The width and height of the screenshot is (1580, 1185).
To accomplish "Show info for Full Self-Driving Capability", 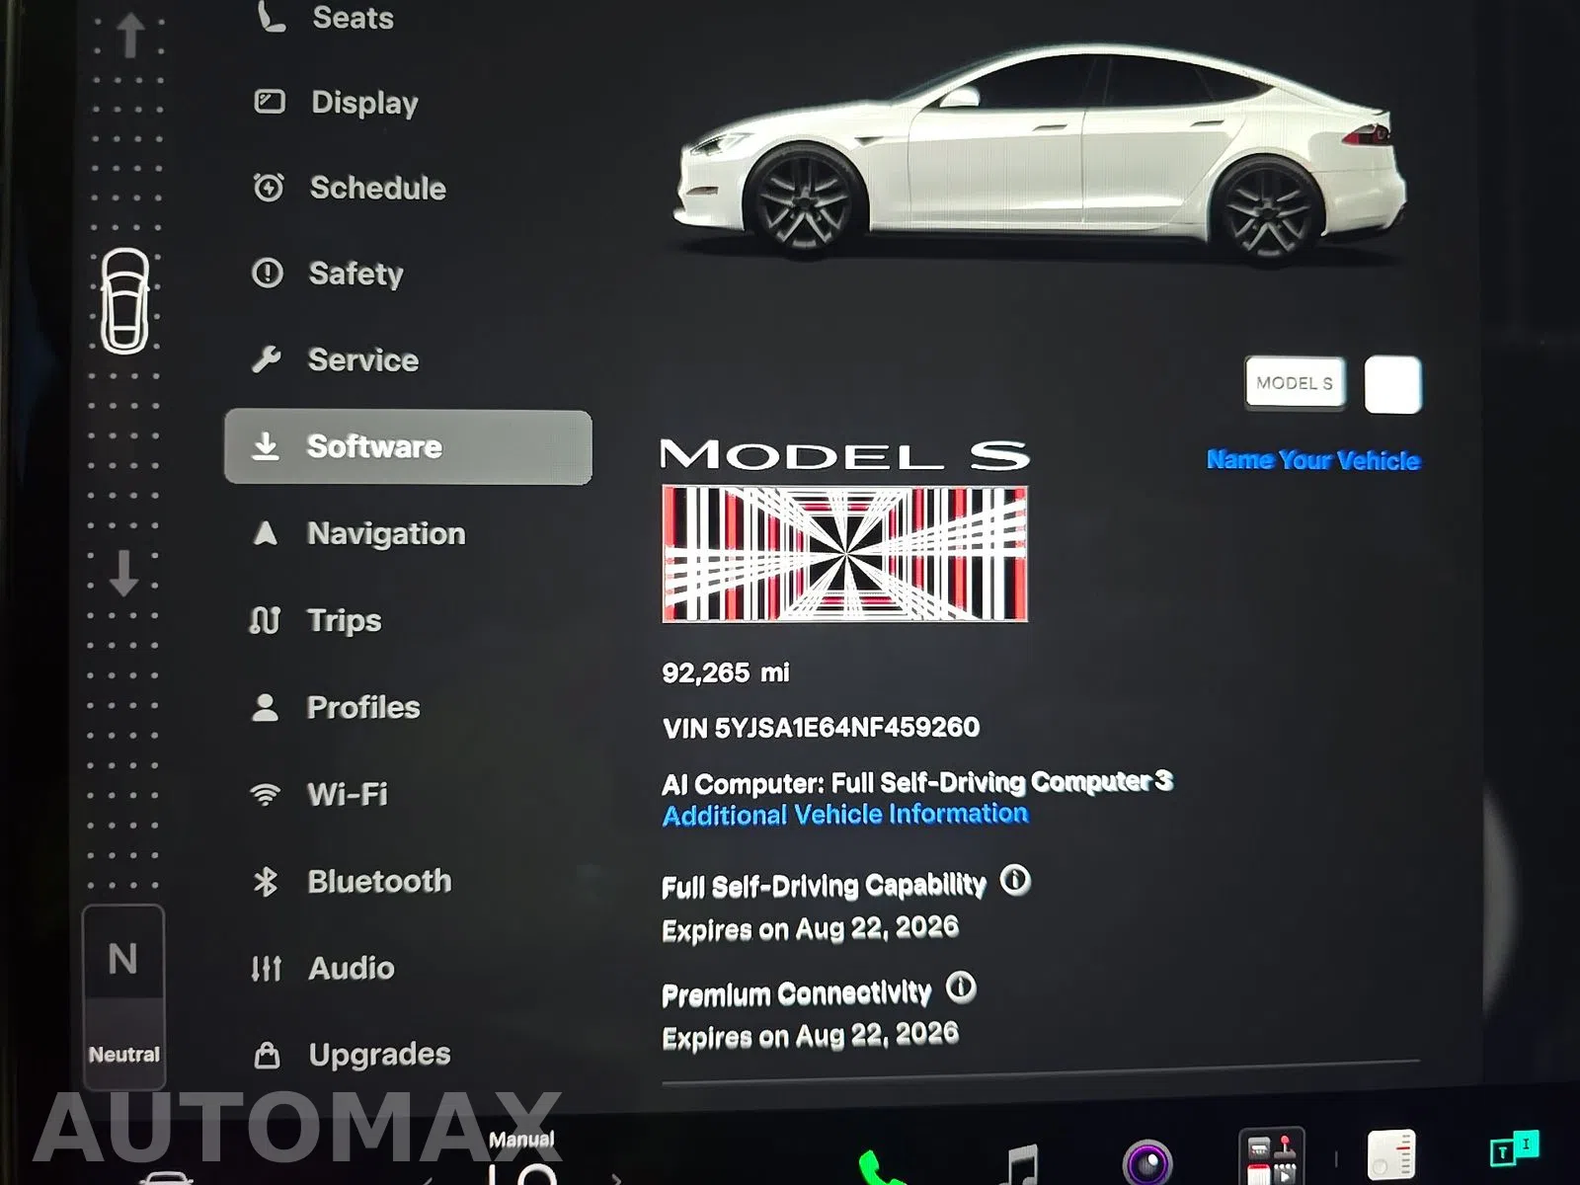I will point(1015,879).
